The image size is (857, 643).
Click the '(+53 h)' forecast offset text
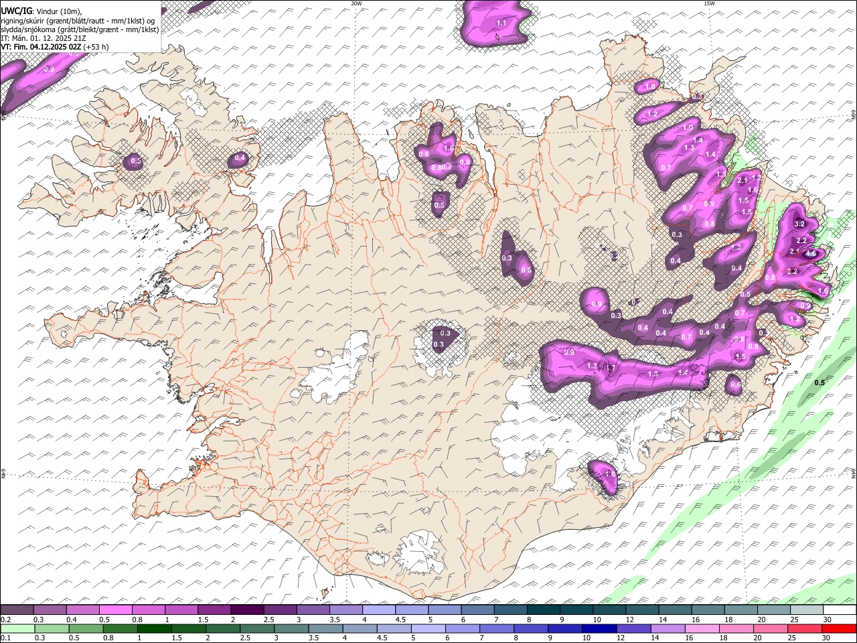coord(96,47)
